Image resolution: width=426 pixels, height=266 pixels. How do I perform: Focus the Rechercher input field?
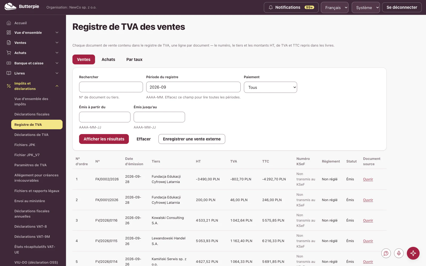click(111, 87)
